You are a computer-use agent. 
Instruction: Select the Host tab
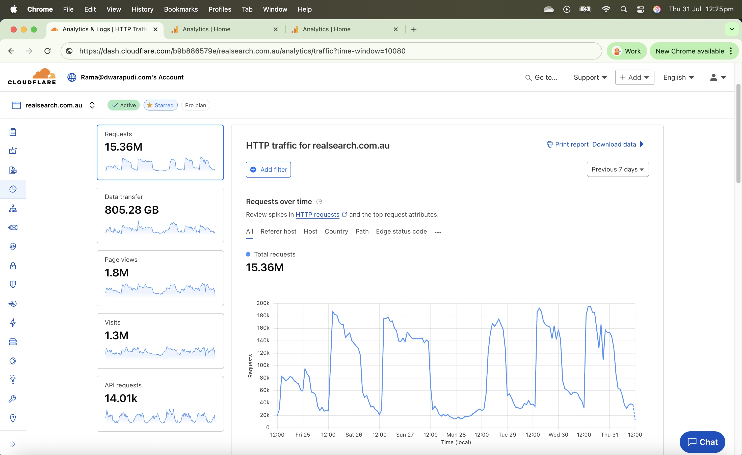(x=310, y=232)
